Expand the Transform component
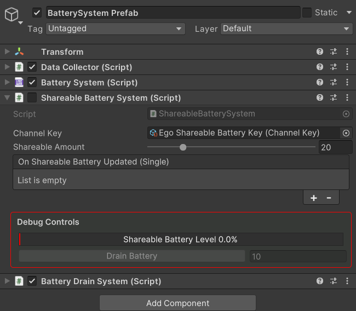 click(7, 51)
